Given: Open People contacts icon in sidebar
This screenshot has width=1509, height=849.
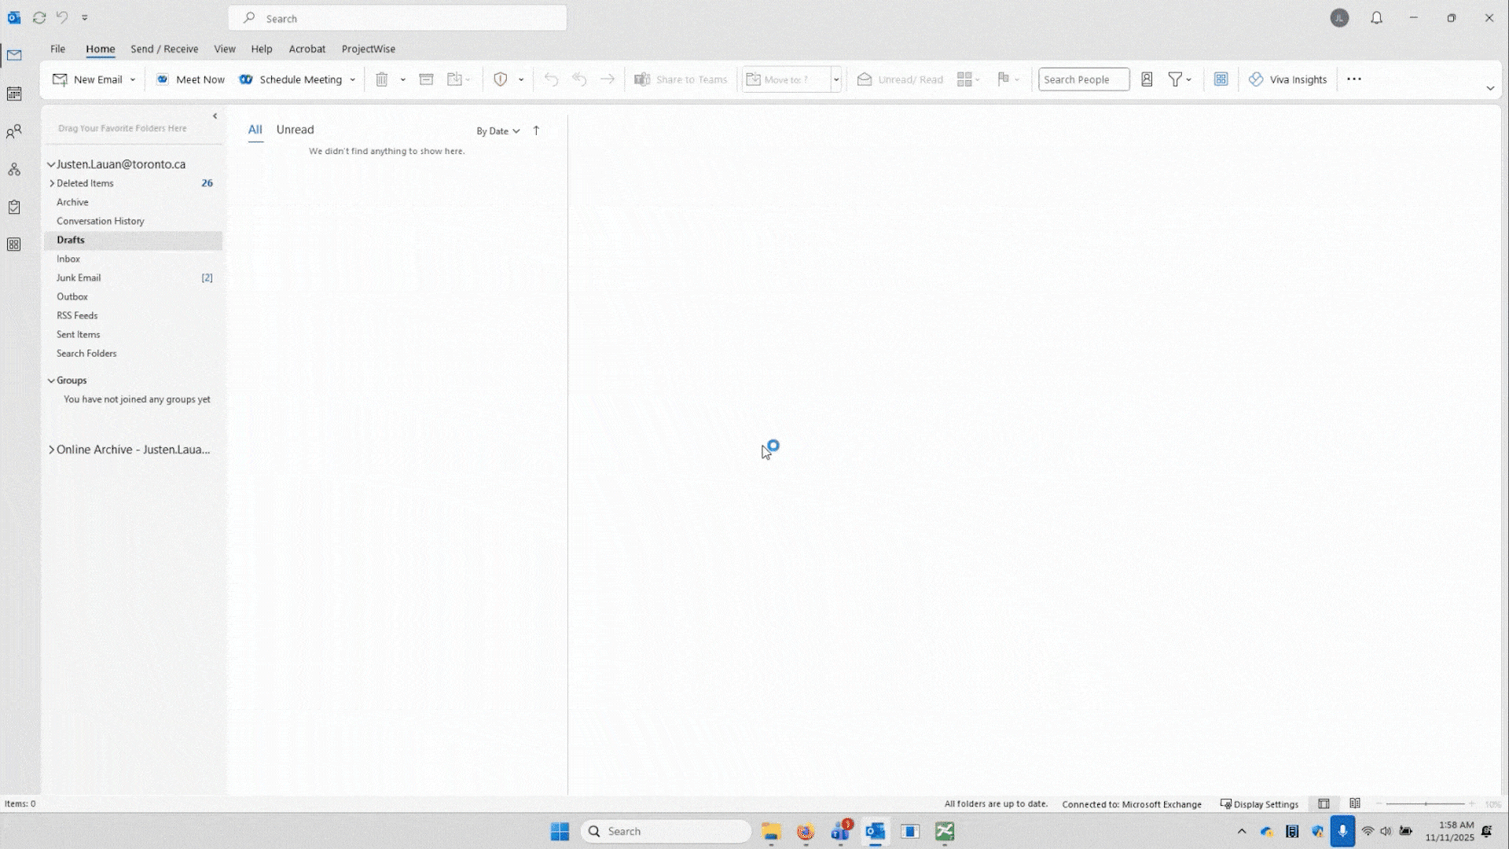Looking at the screenshot, I should [x=14, y=132].
